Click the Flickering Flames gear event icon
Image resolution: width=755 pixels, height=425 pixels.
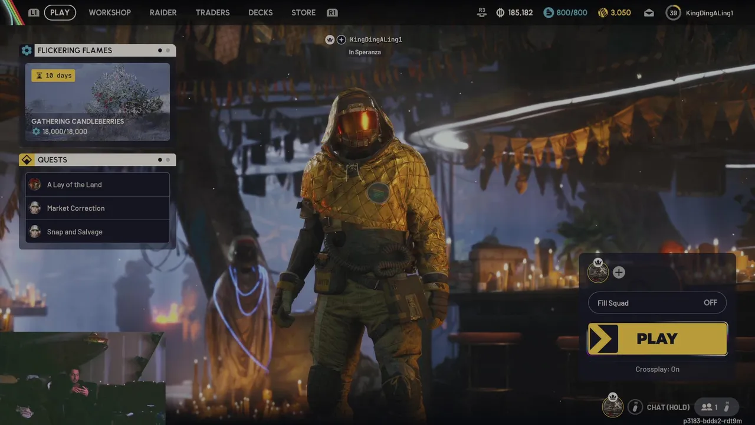coord(27,51)
